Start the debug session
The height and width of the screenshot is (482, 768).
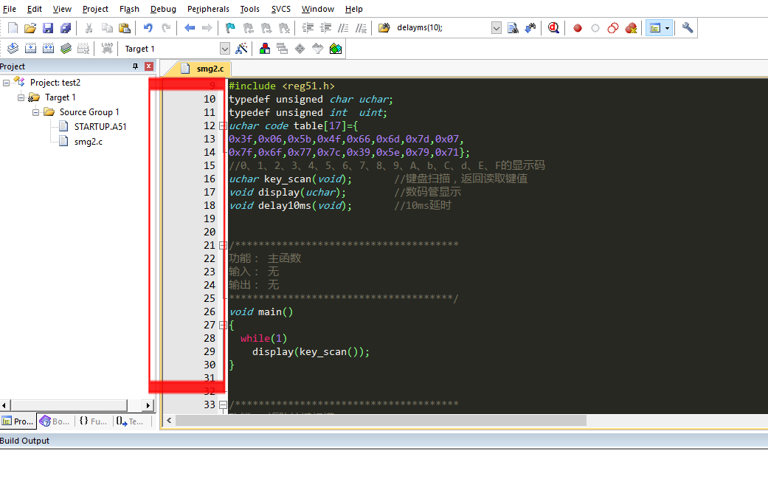coord(553,28)
